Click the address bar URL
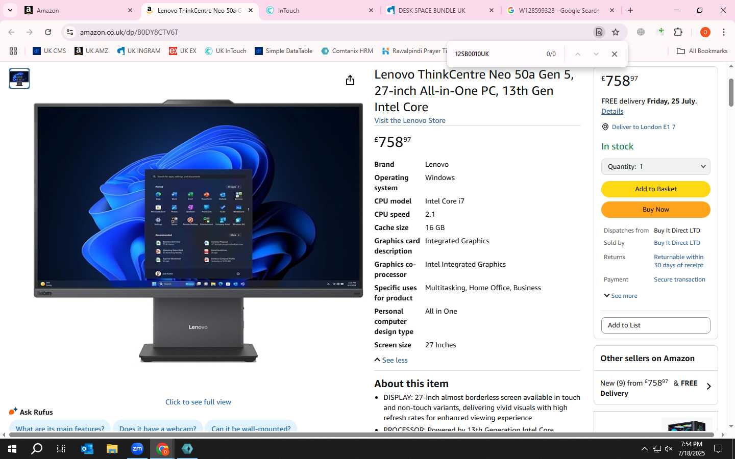 pyautogui.click(x=129, y=32)
